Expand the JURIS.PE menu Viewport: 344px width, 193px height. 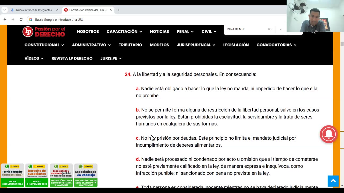pos(111,58)
